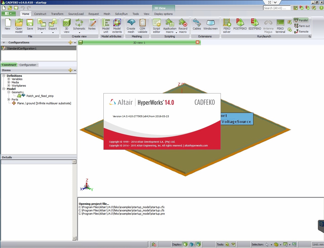Open Model extents settings

pos(117,26)
